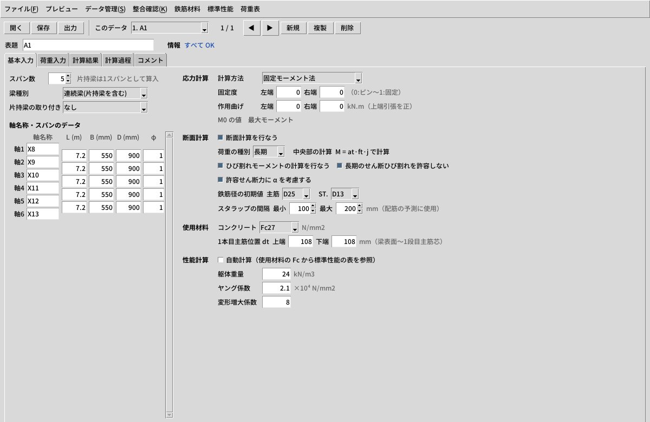The width and height of the screenshot is (650, 422).
Task: Click the ヤング係数 input field
Action: [x=276, y=288]
